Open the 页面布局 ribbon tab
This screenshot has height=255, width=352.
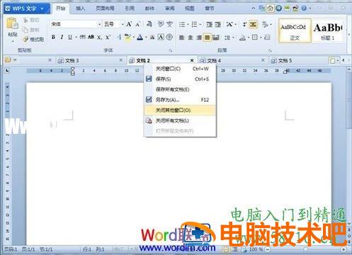(105, 8)
